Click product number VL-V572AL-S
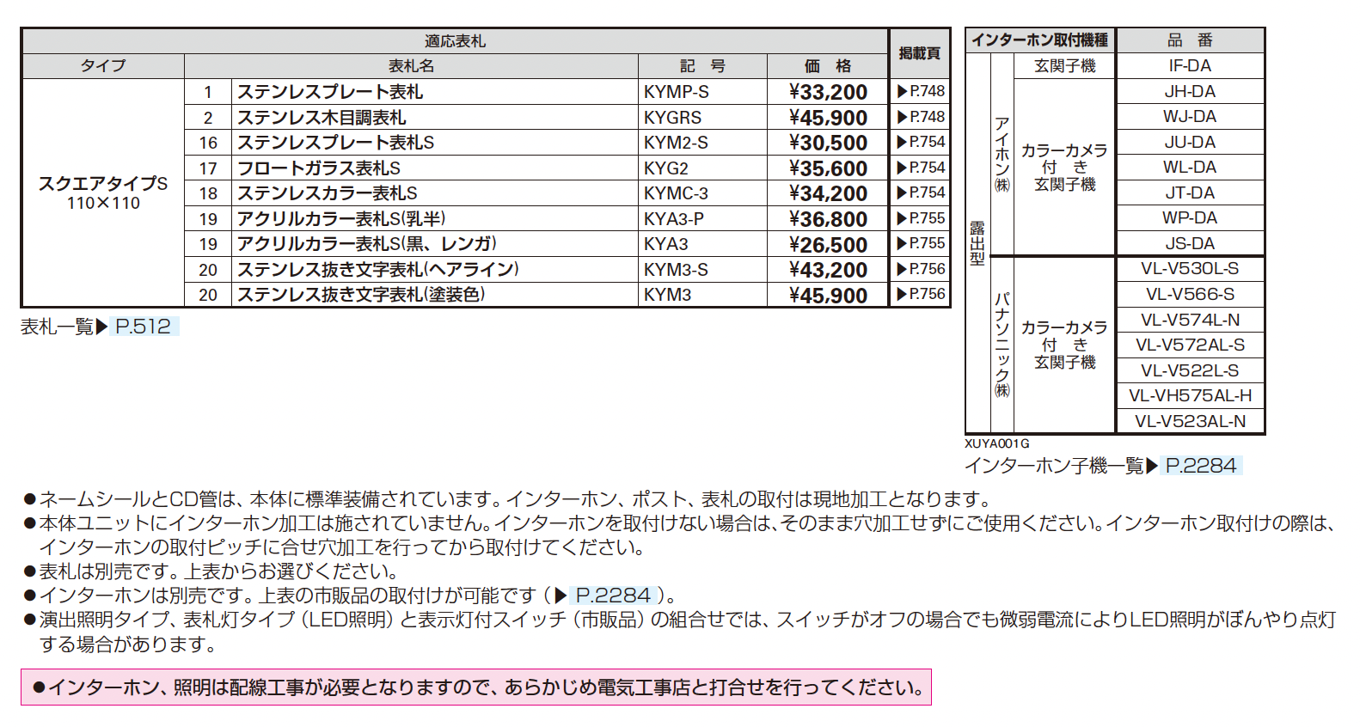 (1190, 345)
